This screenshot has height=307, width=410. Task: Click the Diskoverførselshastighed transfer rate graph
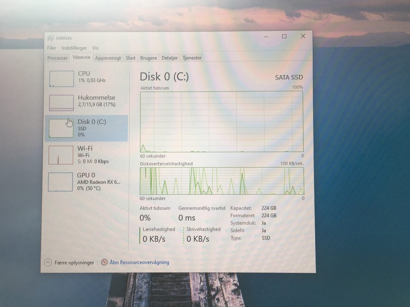tap(221, 181)
